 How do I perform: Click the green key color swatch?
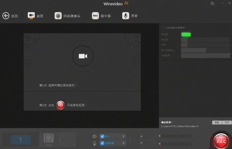coord(186,34)
